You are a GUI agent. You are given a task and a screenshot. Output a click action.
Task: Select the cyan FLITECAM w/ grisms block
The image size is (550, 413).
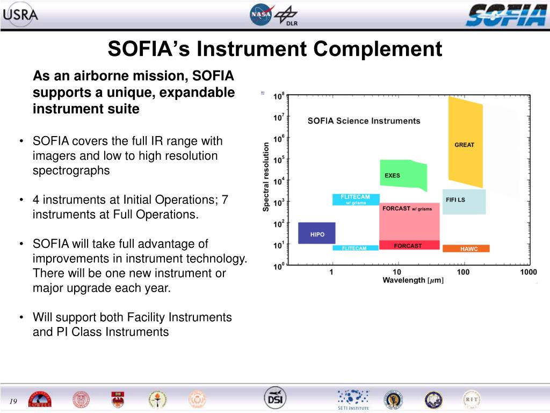(x=356, y=199)
